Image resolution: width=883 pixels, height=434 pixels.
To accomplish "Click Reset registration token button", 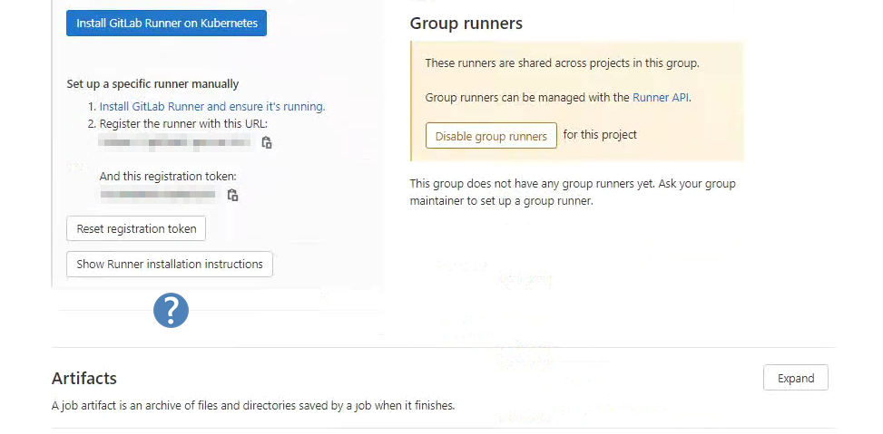I will (136, 229).
